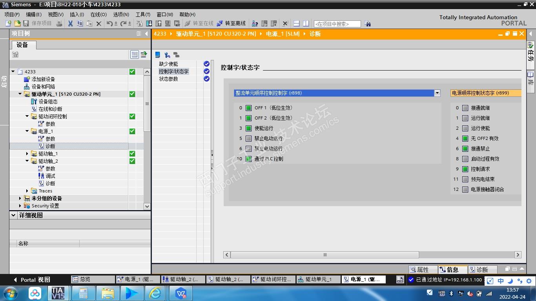
Task: Click the search icon beside the project search box
Action: pyautogui.click(x=367, y=24)
